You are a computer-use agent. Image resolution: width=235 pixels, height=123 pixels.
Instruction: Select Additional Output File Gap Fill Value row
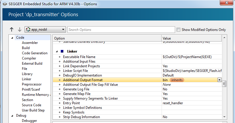[137, 85]
